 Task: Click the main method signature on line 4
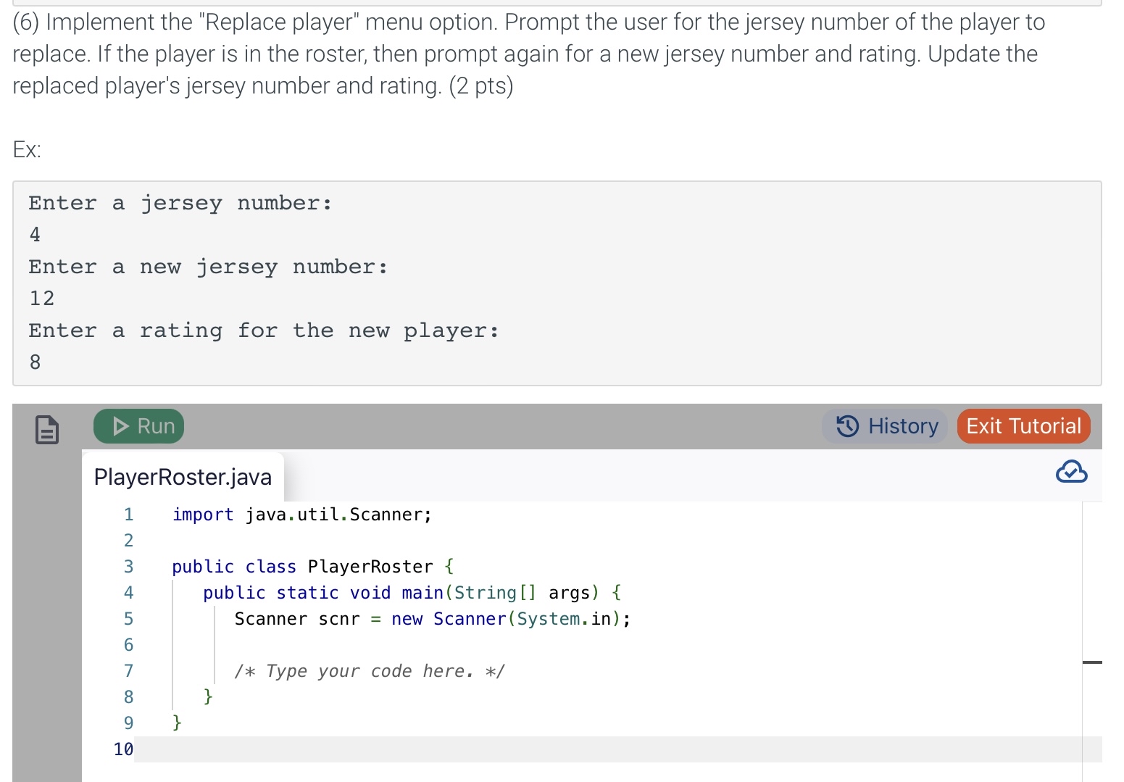coord(410,592)
